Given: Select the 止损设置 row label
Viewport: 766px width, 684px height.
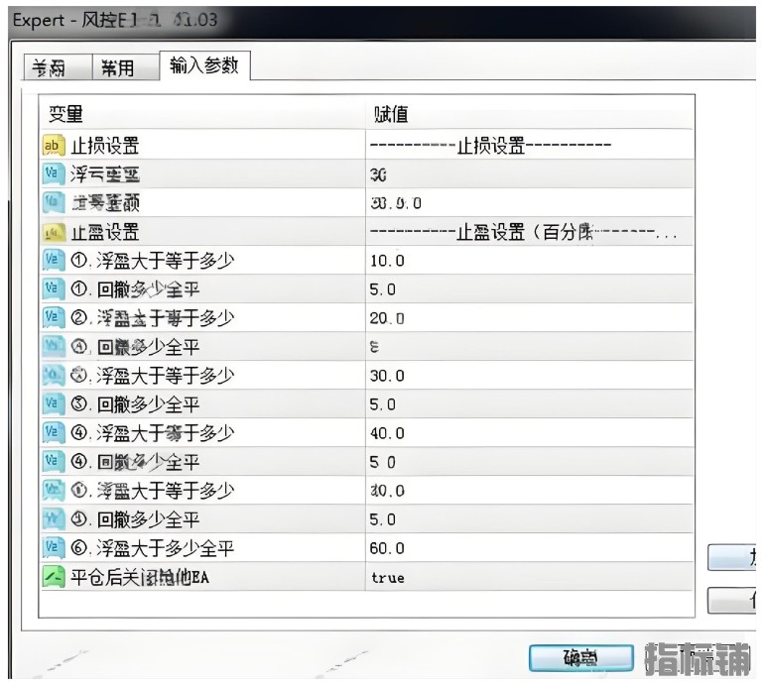Looking at the screenshot, I should coord(105,146).
